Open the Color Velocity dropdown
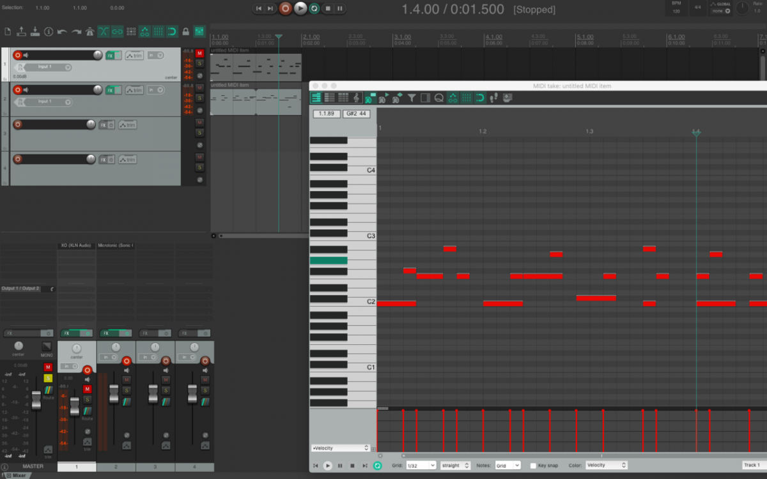 [x=605, y=466]
